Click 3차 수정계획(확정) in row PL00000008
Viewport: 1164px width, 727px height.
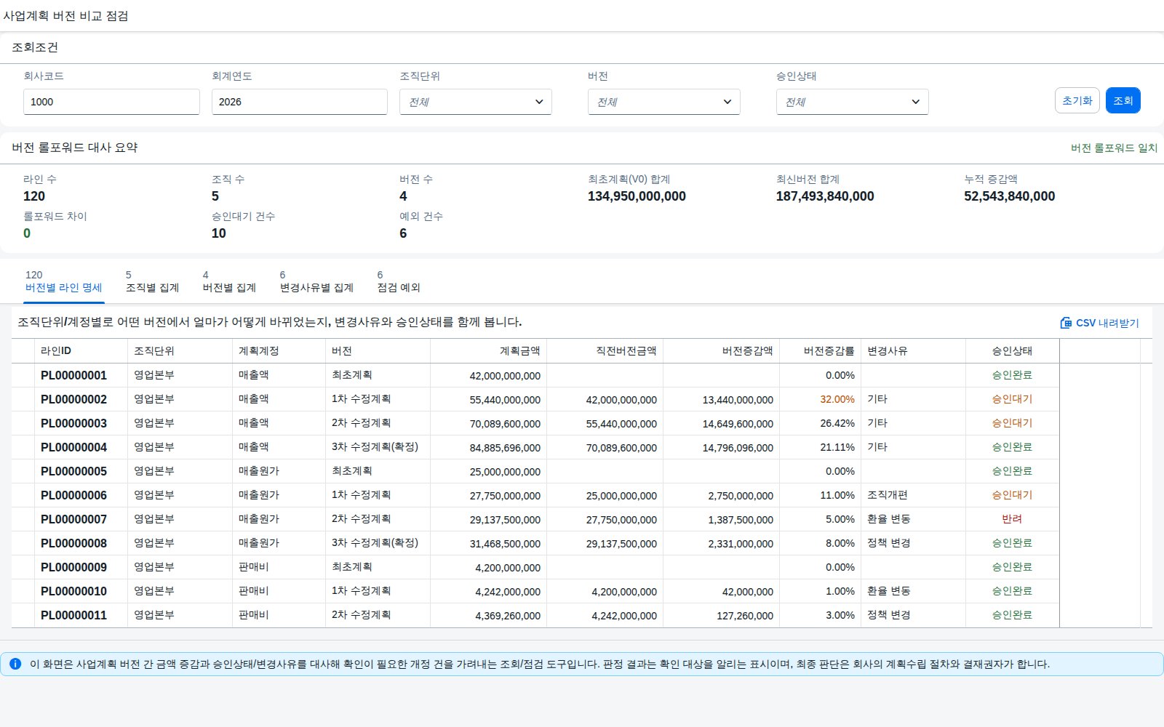[375, 543]
